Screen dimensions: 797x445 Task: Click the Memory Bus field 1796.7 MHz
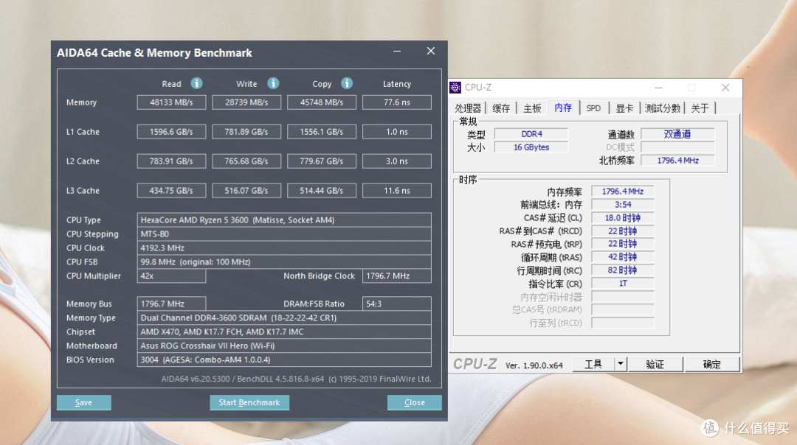171,304
